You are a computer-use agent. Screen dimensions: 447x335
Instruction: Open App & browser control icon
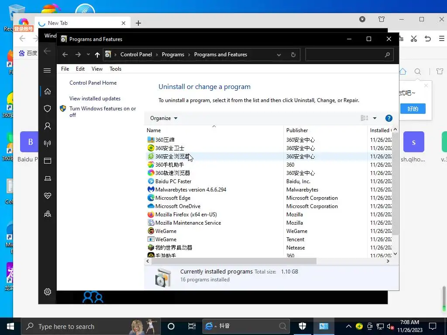pyautogui.click(x=47, y=161)
